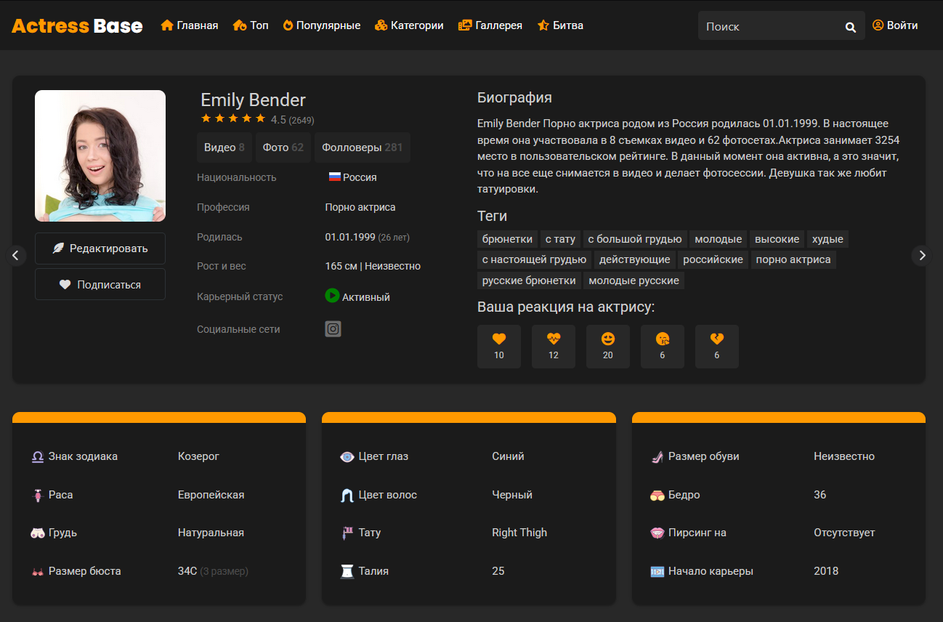Screen dimensions: 943x622
Task: Click the icon beside Начало карьеры
Action: click(657, 571)
